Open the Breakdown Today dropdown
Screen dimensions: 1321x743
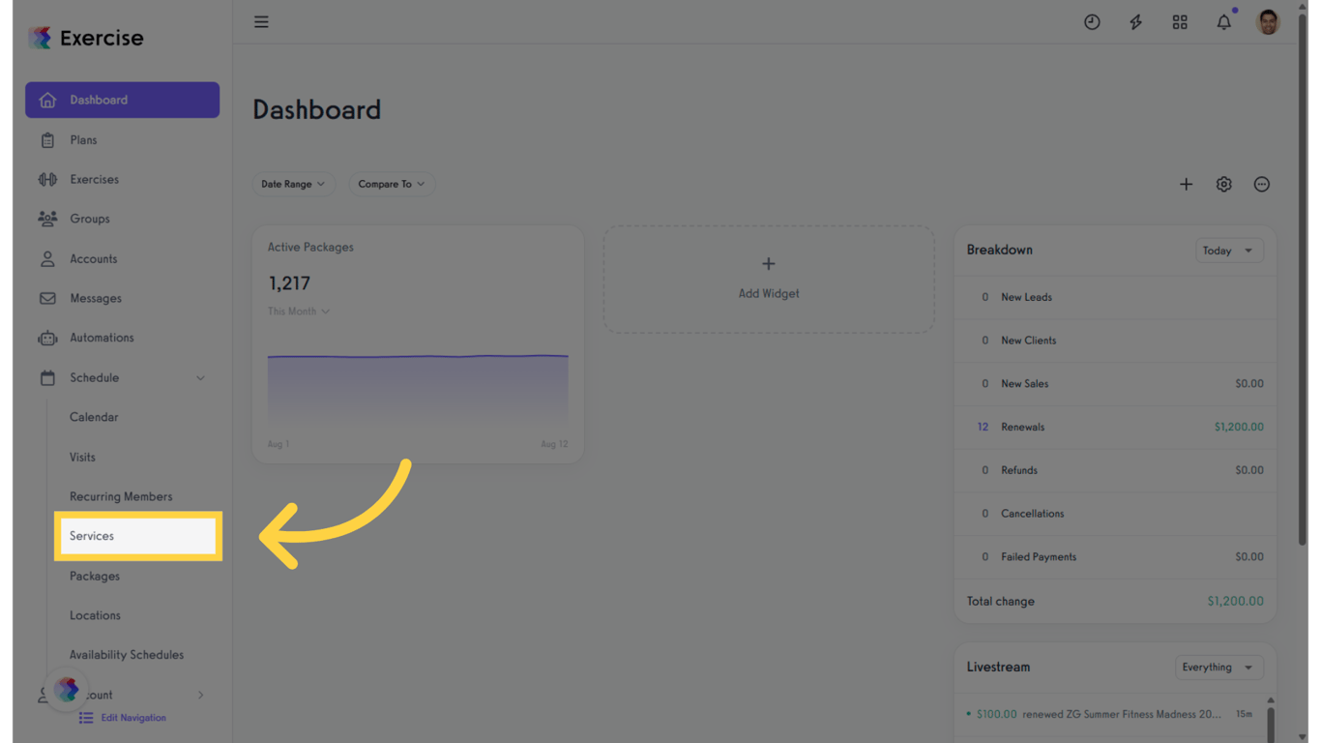1228,251
